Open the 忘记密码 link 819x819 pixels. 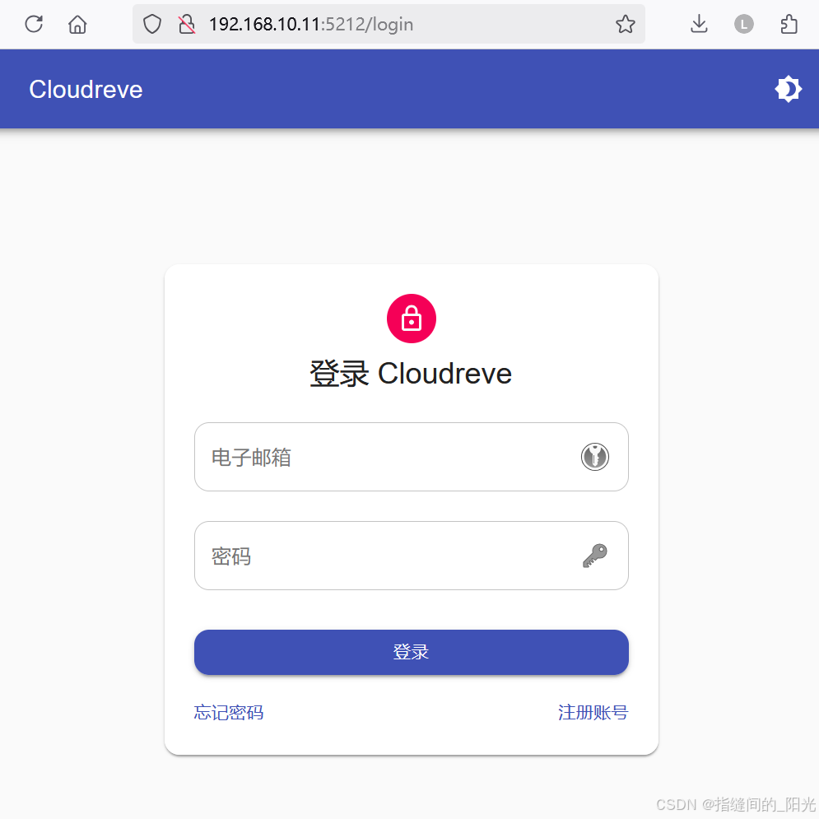228,713
